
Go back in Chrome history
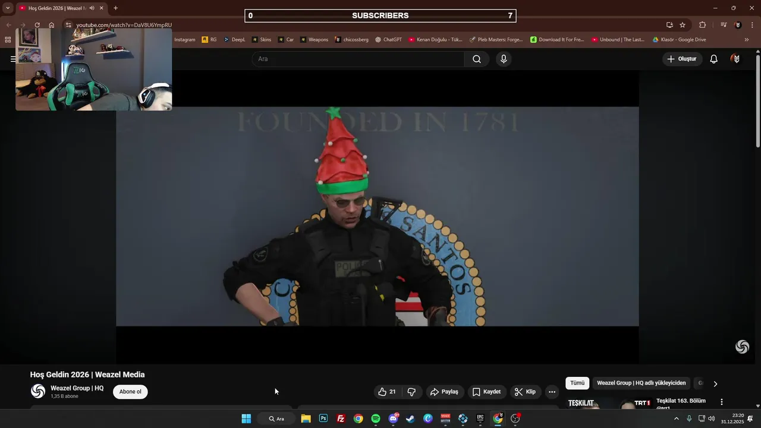[x=8, y=25]
